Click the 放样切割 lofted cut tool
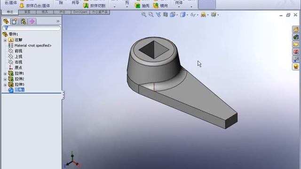This screenshot has width=301, height=169. point(94,6)
